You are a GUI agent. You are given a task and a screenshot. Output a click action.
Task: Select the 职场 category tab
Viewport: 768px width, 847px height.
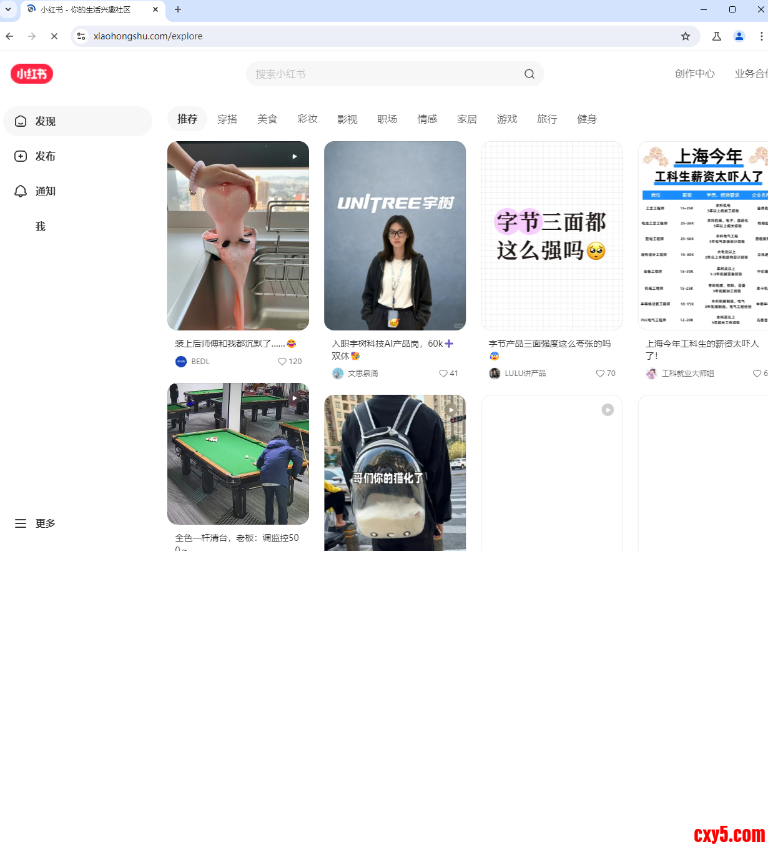point(387,119)
